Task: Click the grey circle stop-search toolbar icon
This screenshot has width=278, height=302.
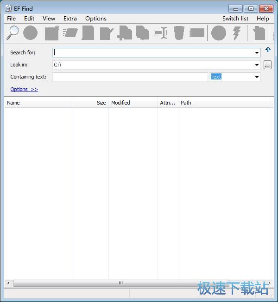Action: [30, 33]
